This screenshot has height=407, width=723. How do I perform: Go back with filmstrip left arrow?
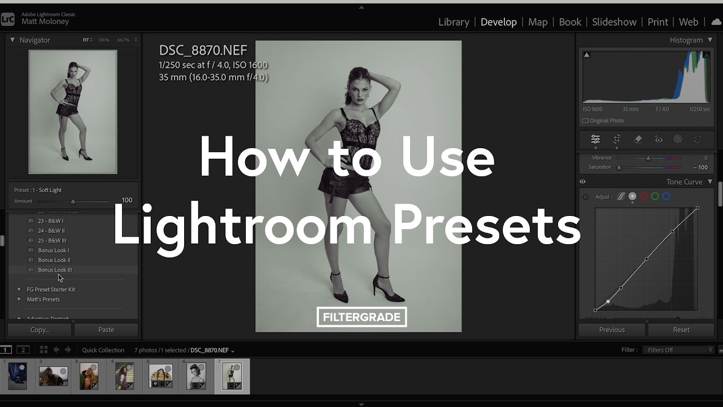tap(56, 350)
